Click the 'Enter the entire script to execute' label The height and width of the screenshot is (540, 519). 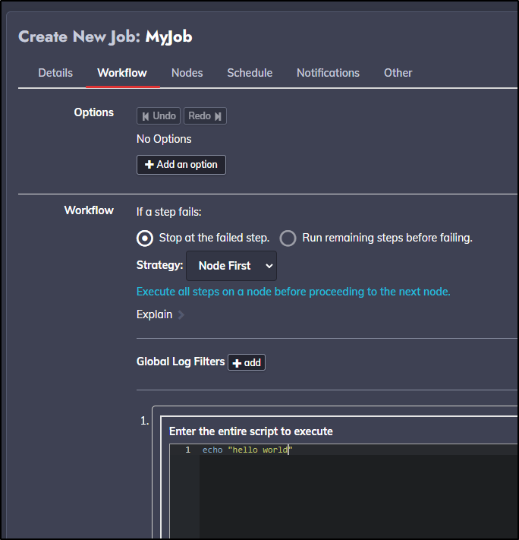251,431
